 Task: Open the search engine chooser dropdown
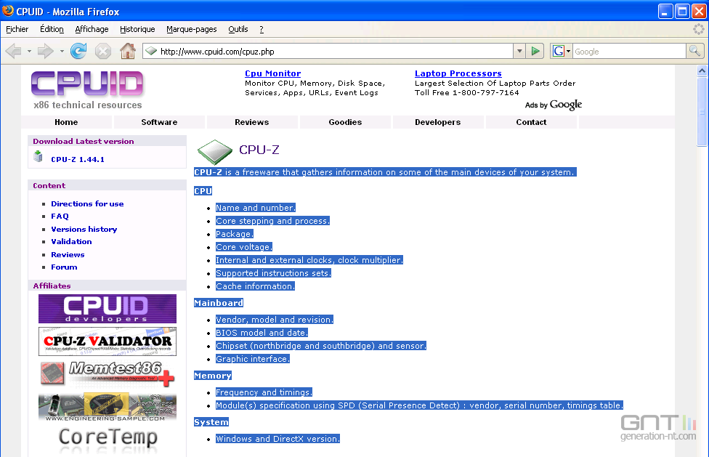[x=568, y=51]
